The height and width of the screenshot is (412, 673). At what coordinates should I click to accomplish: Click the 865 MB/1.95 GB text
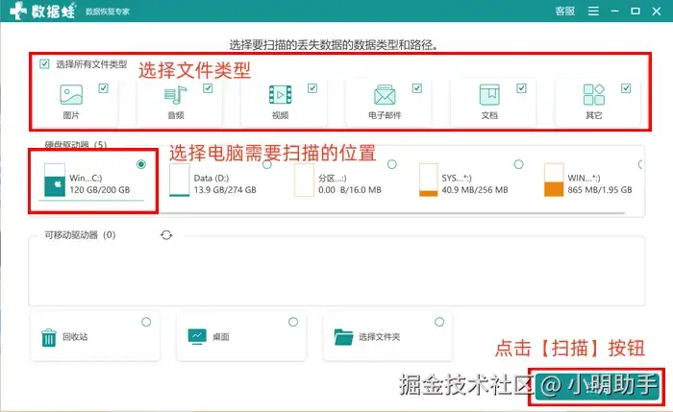[x=600, y=190]
